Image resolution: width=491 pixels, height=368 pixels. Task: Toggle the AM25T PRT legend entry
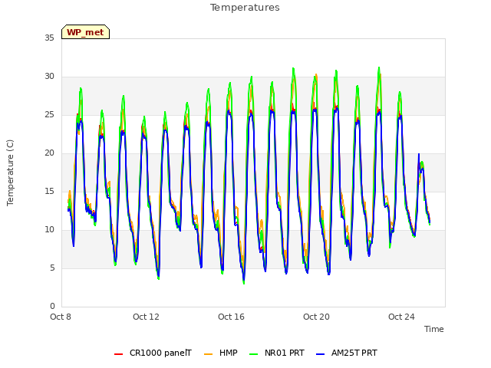coord(346,353)
